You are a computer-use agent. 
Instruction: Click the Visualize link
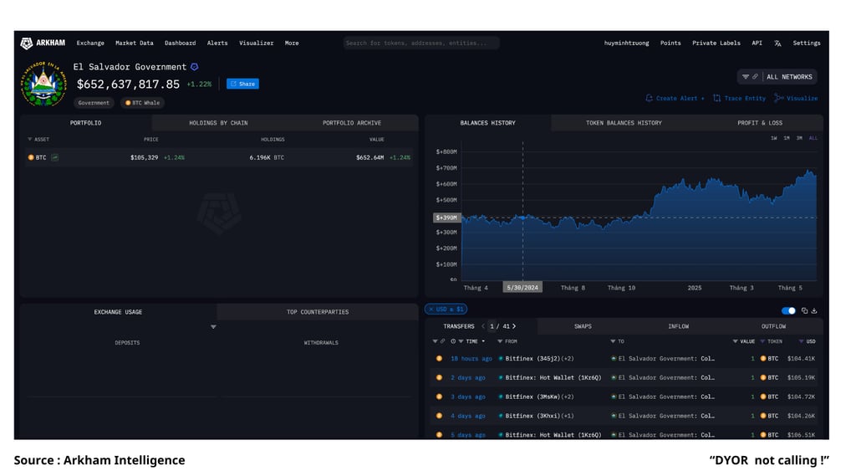pyautogui.click(x=796, y=99)
